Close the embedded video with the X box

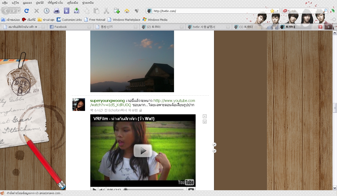pos(205,116)
